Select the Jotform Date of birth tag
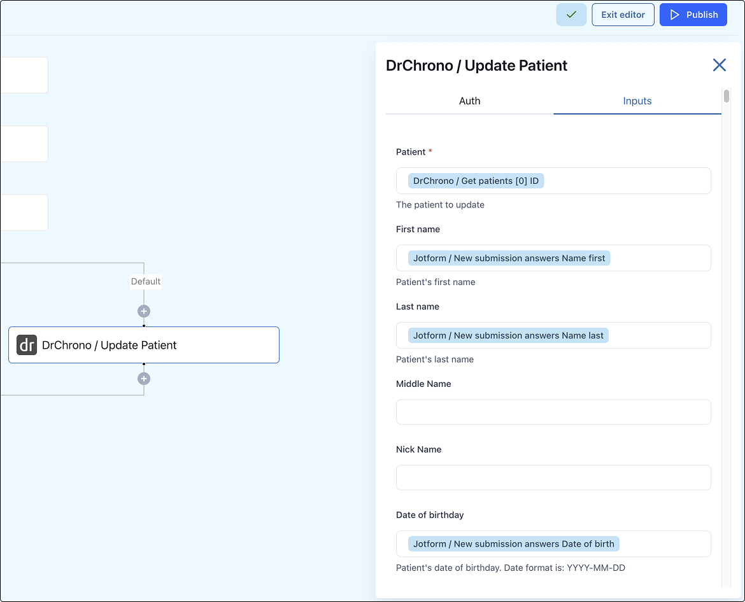 pyautogui.click(x=514, y=544)
